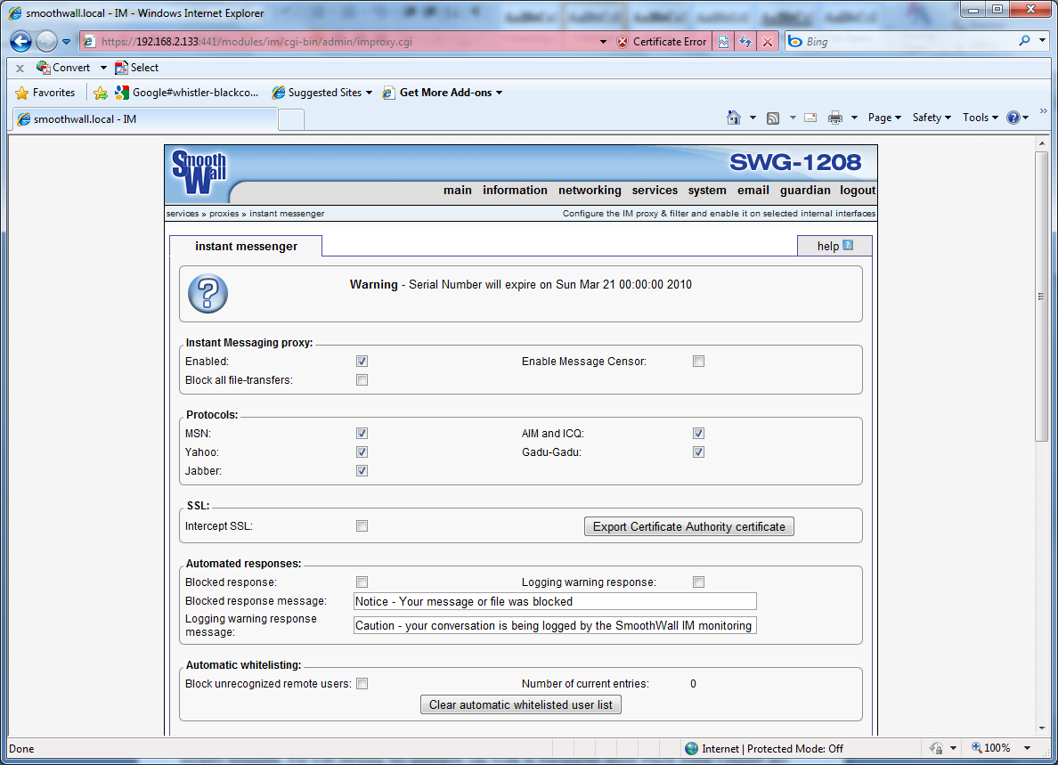Click the browser Back arrow button

pyautogui.click(x=20, y=42)
